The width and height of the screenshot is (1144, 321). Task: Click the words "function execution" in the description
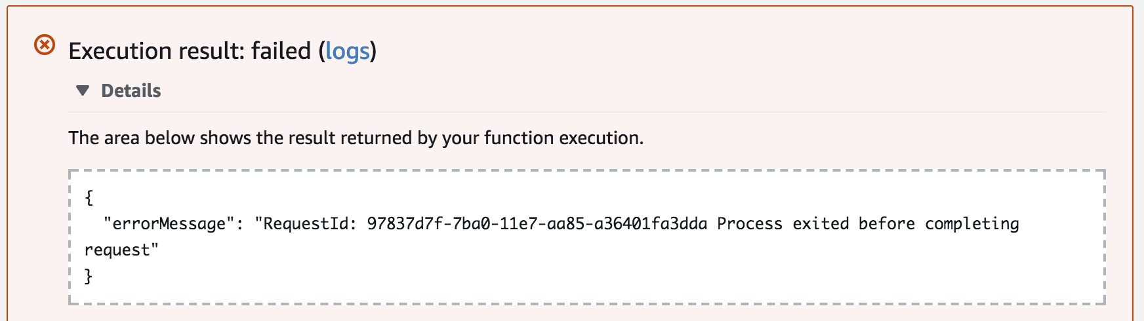[x=562, y=138]
